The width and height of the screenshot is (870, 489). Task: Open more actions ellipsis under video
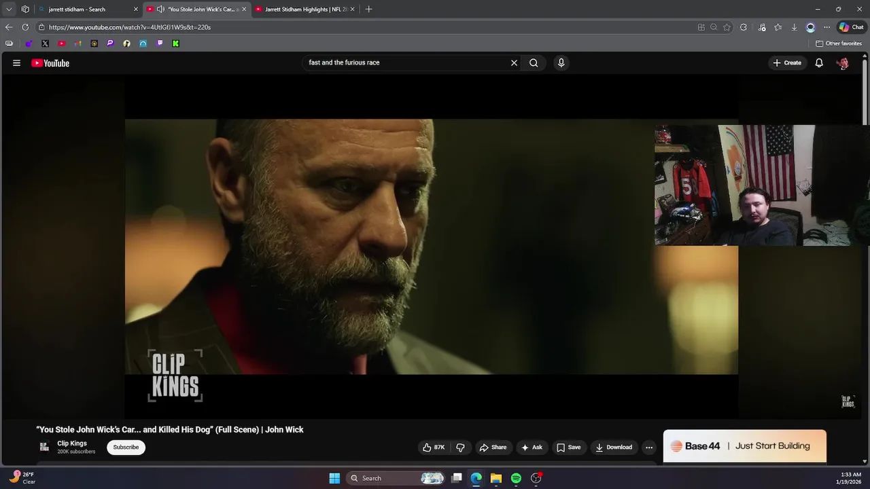pos(649,447)
